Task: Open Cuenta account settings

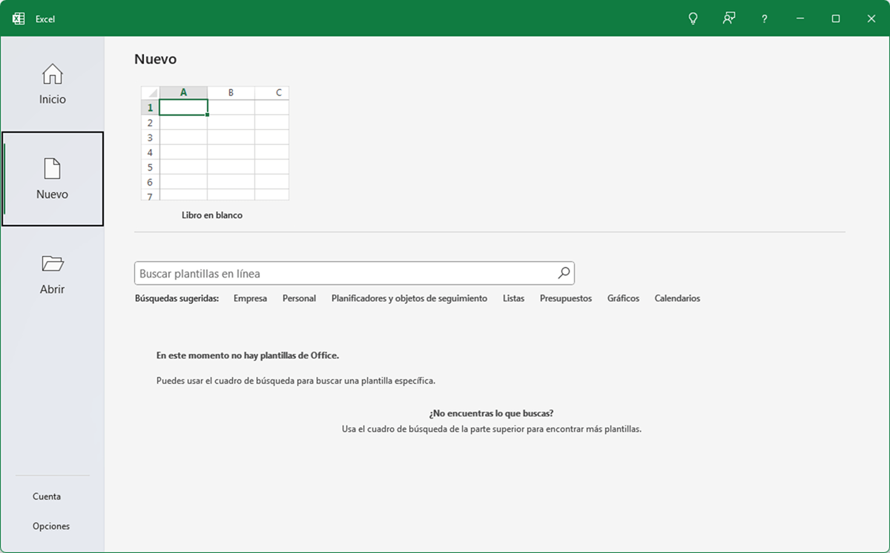Action: [x=47, y=497]
